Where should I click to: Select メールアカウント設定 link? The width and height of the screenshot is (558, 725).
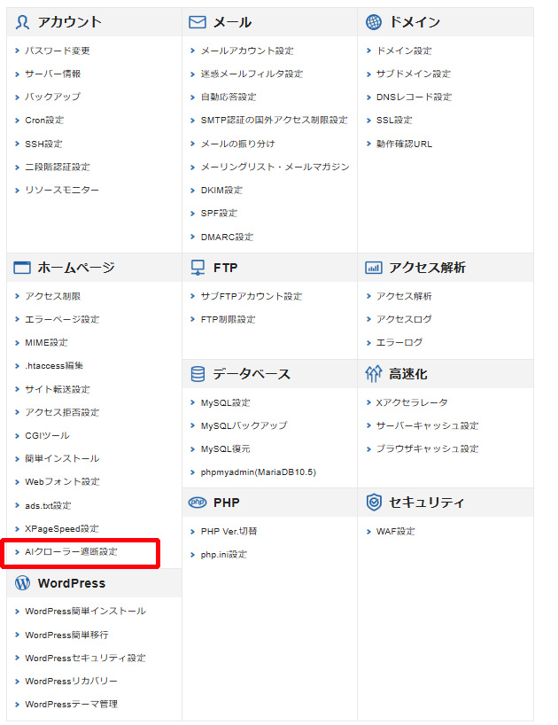click(x=247, y=51)
